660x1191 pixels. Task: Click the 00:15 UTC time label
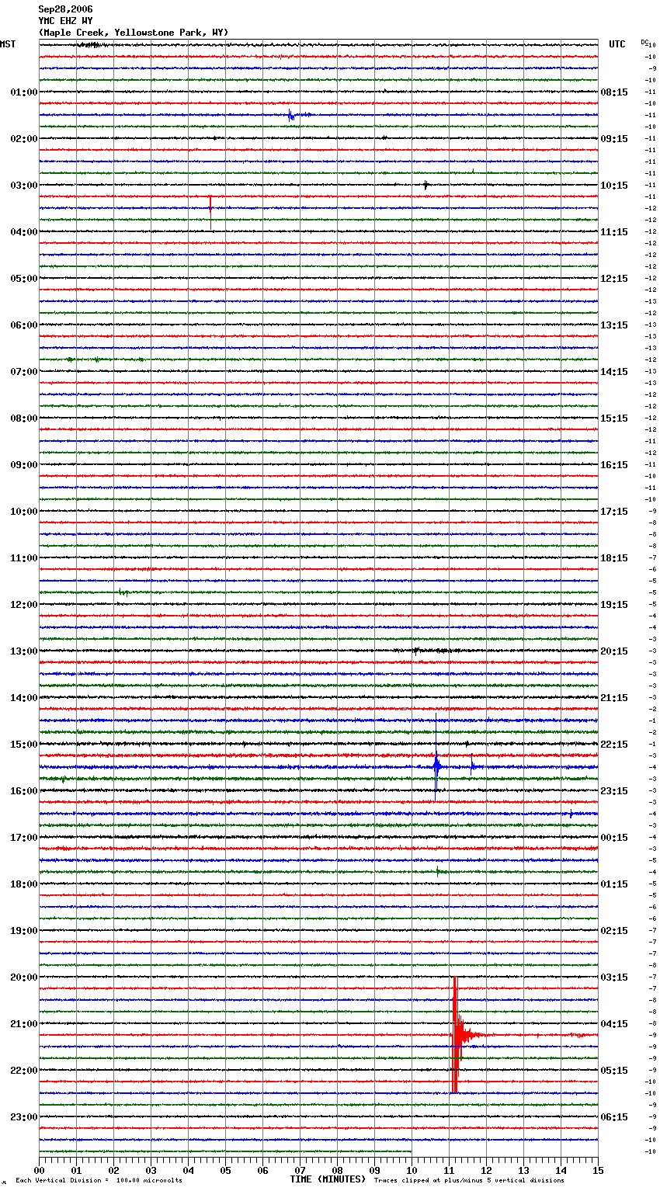(x=614, y=838)
